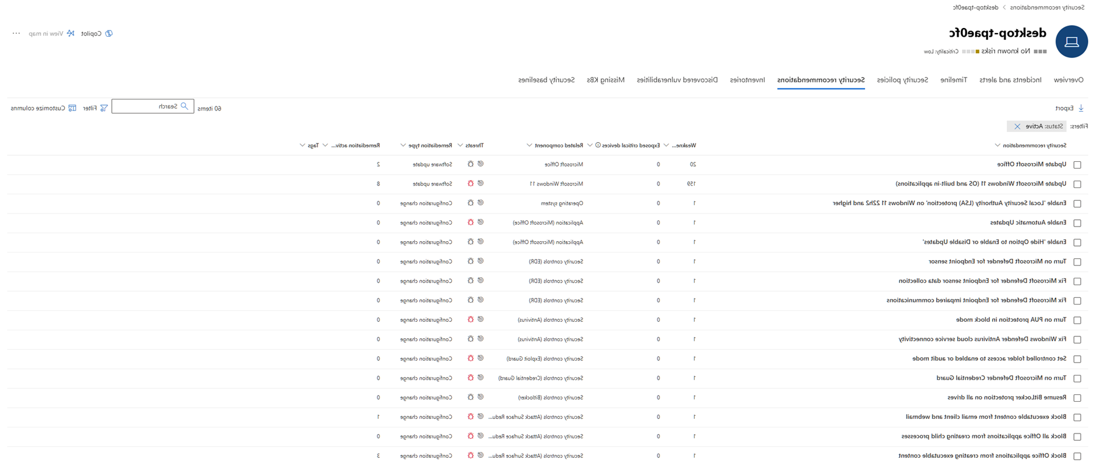Check Block Office applications creating executable content checkbox
The height and width of the screenshot is (464, 1099).
pos(1077,457)
